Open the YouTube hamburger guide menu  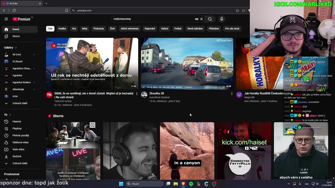pos(6,19)
